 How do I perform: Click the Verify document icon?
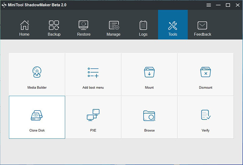coord(206,115)
